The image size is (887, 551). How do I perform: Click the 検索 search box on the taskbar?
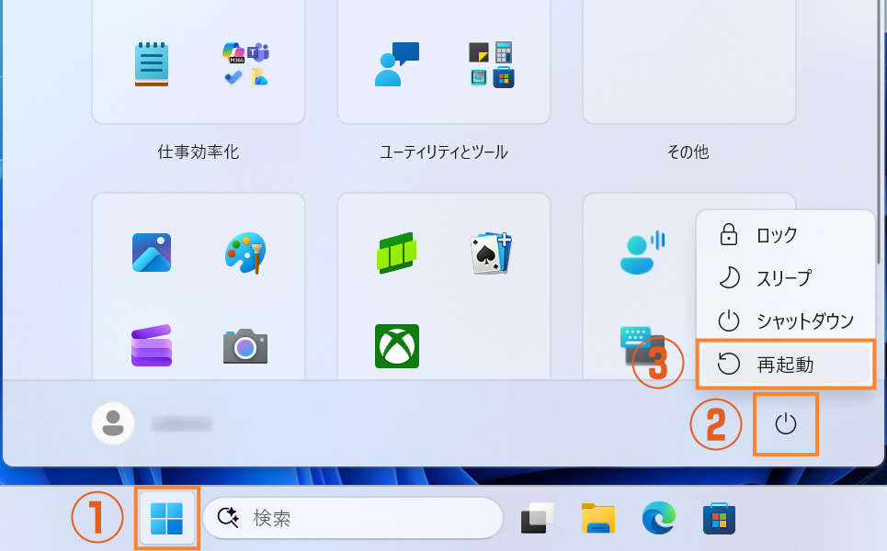pyautogui.click(x=353, y=518)
